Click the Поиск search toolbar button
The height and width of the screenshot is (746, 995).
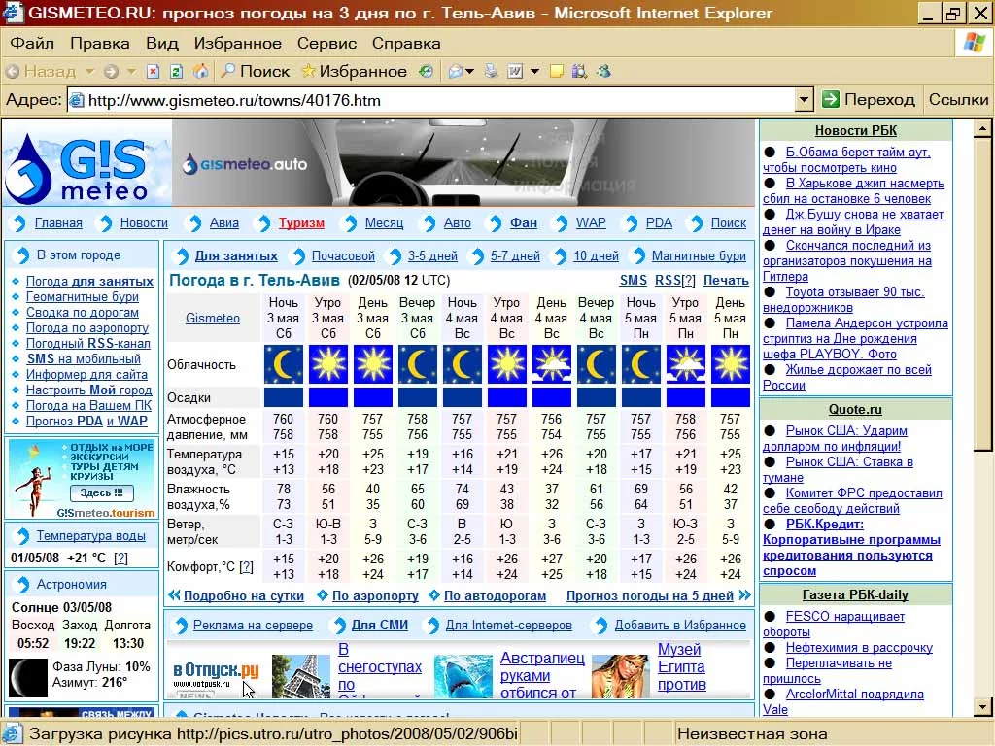click(255, 71)
